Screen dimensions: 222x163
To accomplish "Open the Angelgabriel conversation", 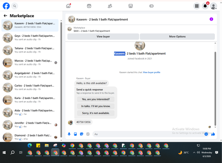I will point(30,75).
